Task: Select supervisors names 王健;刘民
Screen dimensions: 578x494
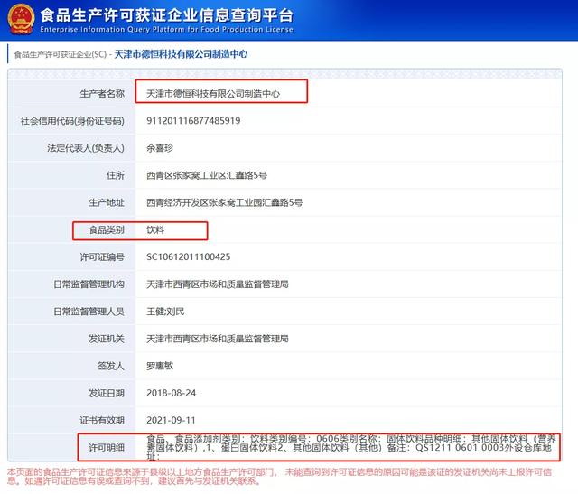Action: (x=165, y=312)
